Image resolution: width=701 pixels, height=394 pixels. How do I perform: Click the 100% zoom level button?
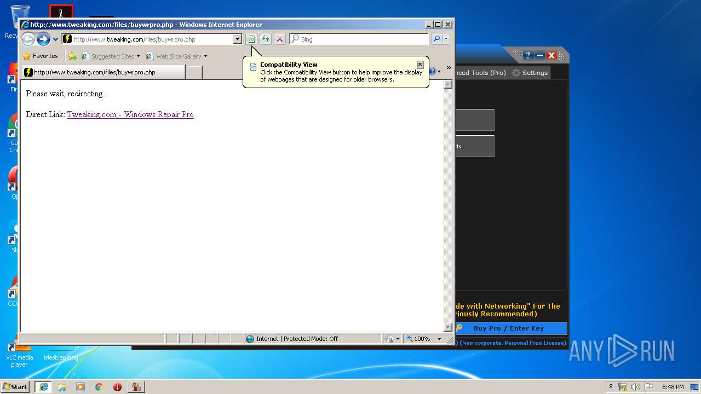[x=418, y=339]
